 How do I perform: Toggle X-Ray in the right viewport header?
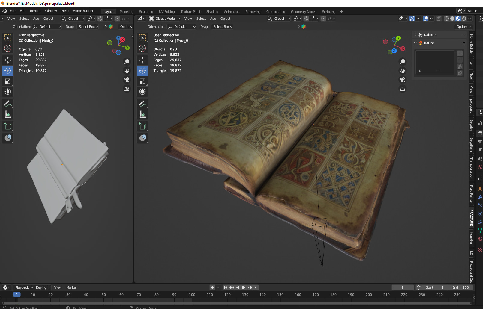(x=439, y=19)
